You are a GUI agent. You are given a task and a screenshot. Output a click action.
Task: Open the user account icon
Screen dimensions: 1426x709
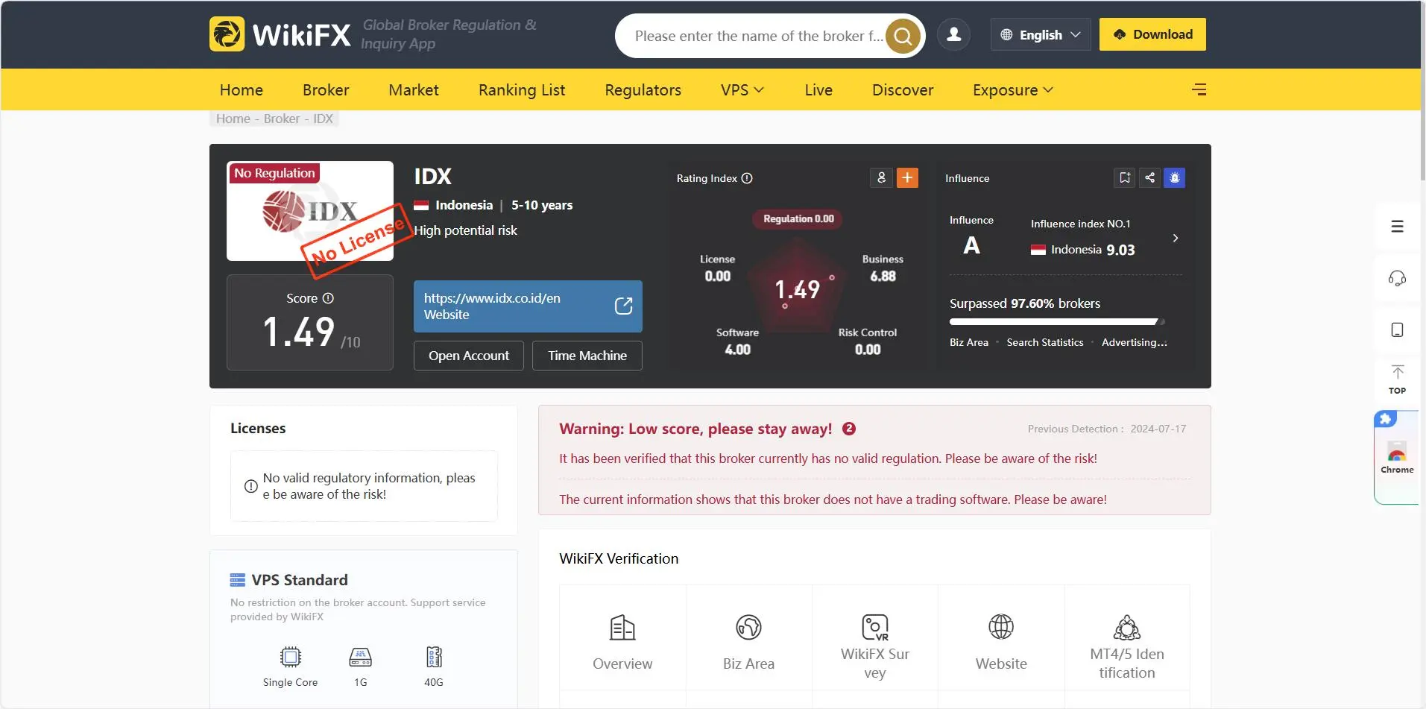pyautogui.click(x=953, y=34)
